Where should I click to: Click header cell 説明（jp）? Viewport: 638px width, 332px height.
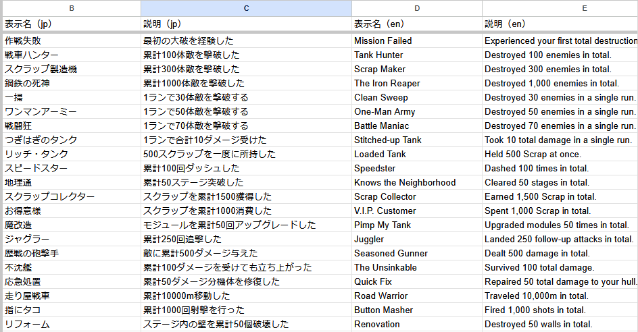point(246,24)
